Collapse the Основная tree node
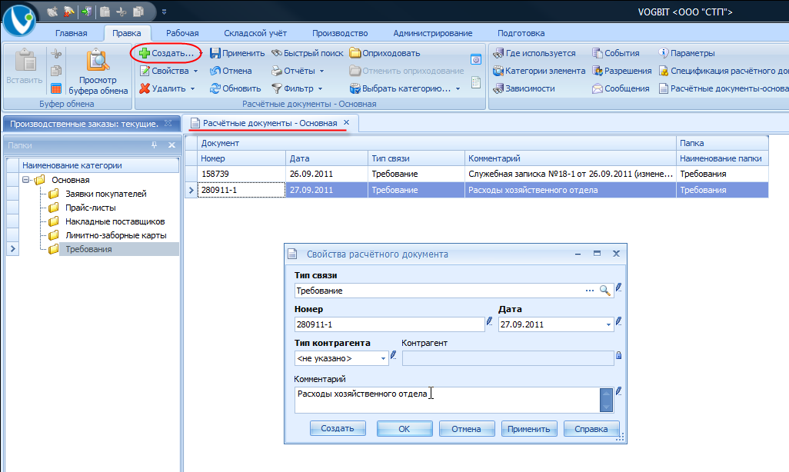Image resolution: width=789 pixels, height=472 pixels. click(25, 180)
